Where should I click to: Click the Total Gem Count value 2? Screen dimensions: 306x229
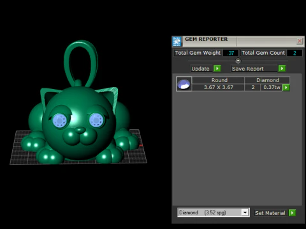click(x=295, y=53)
